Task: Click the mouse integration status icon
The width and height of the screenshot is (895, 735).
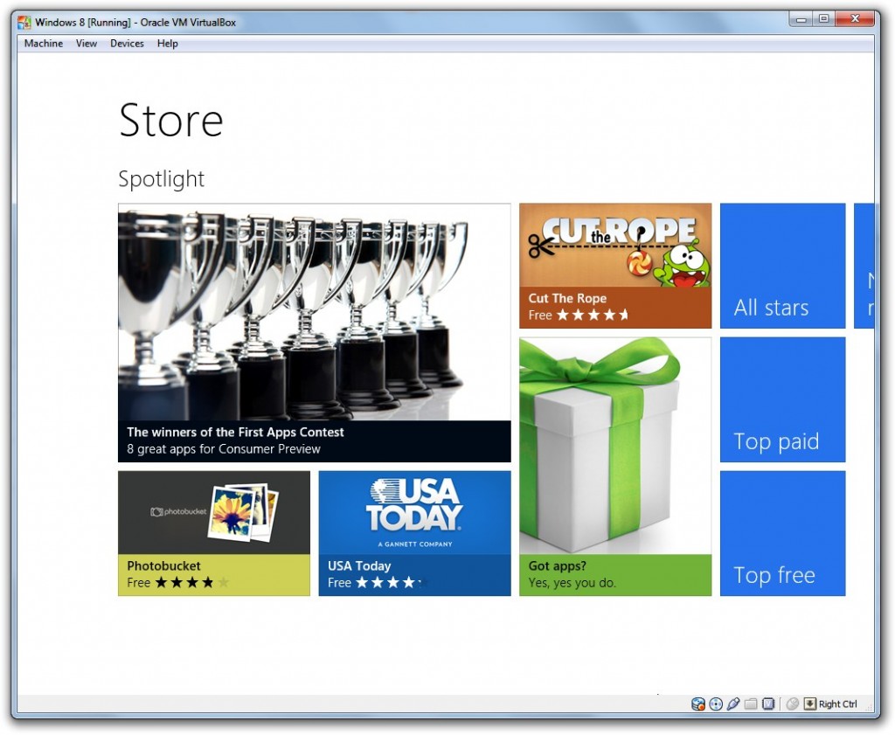Action: tap(791, 704)
